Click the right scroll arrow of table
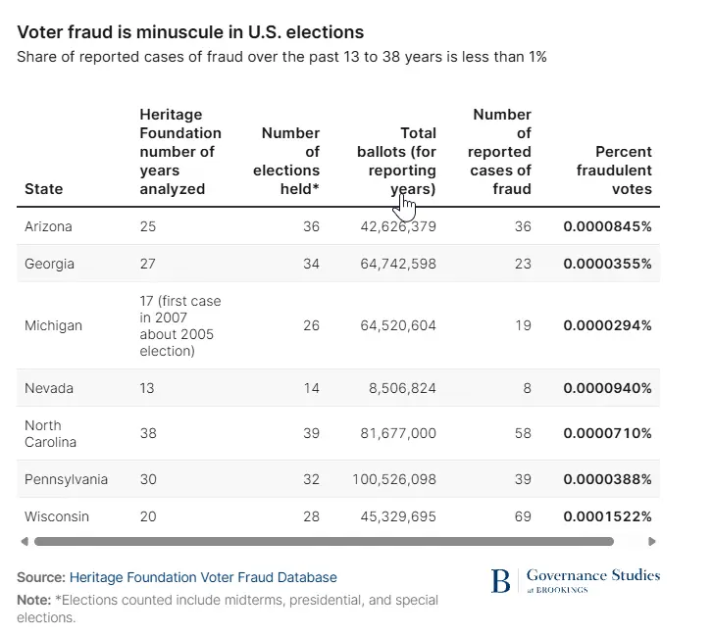This screenshot has width=713, height=636. 652,541
